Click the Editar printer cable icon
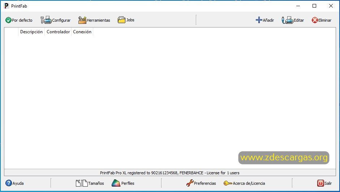This screenshot has width=340, height=192. 287,20
